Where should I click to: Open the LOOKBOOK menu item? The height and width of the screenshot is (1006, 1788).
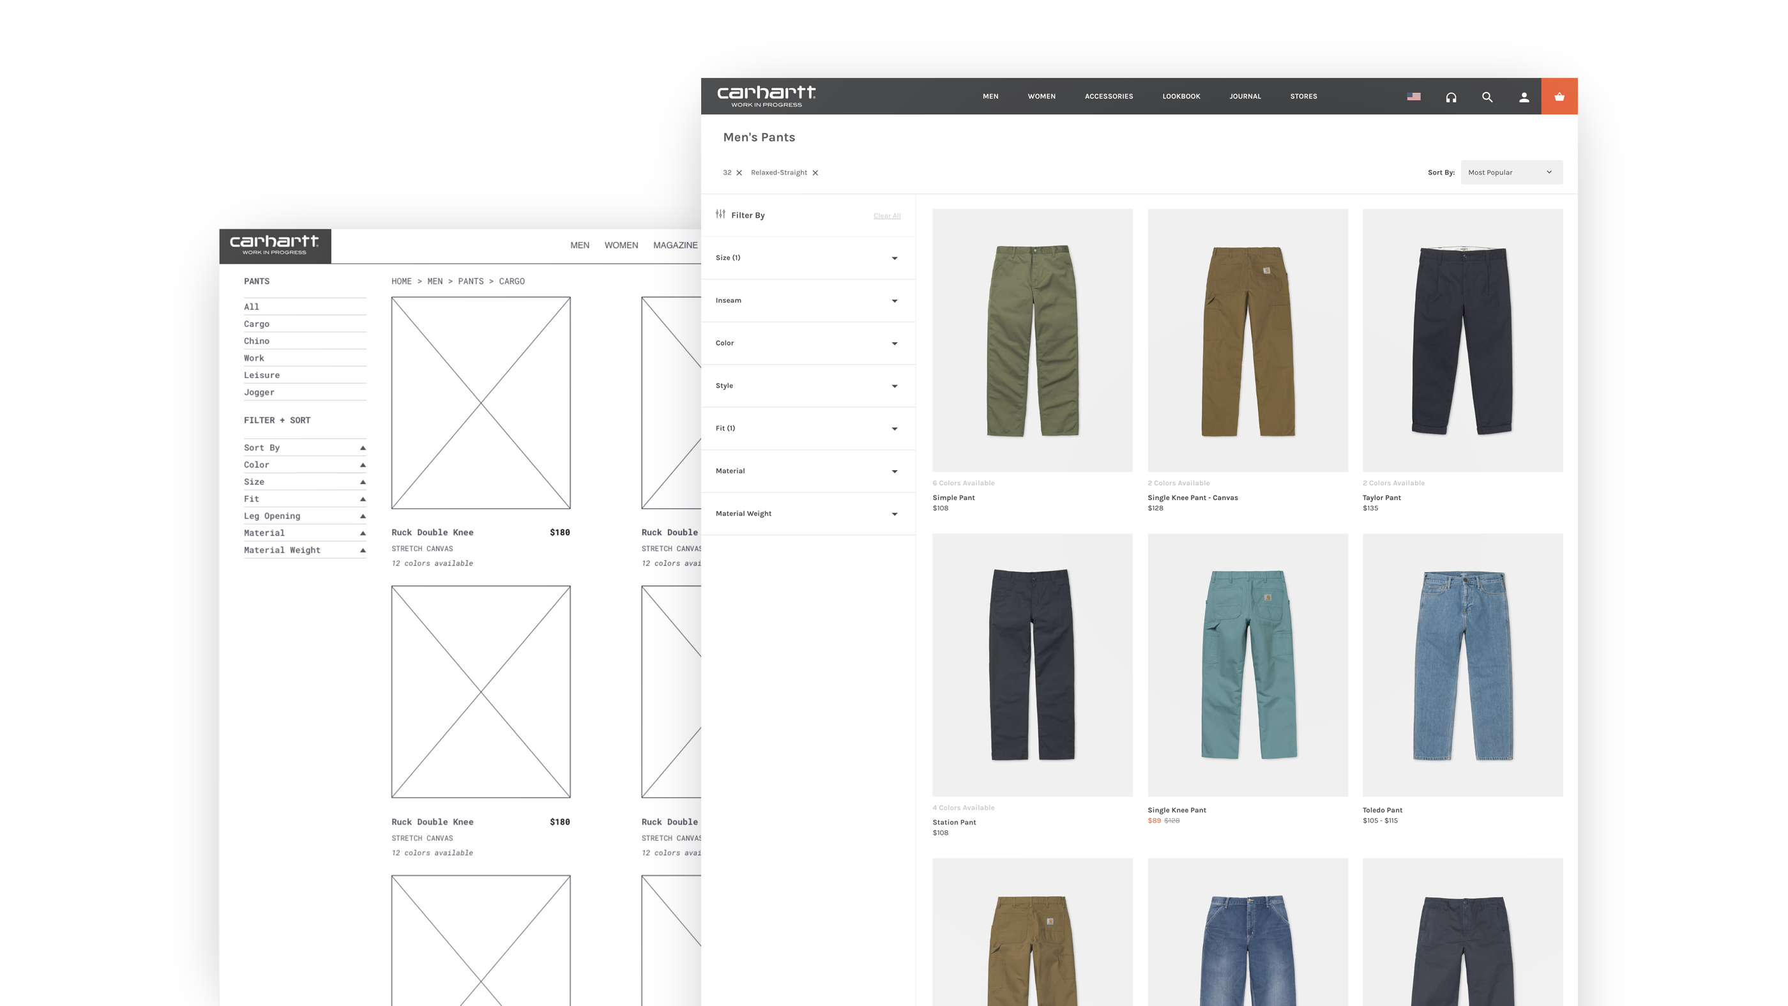coord(1181,96)
